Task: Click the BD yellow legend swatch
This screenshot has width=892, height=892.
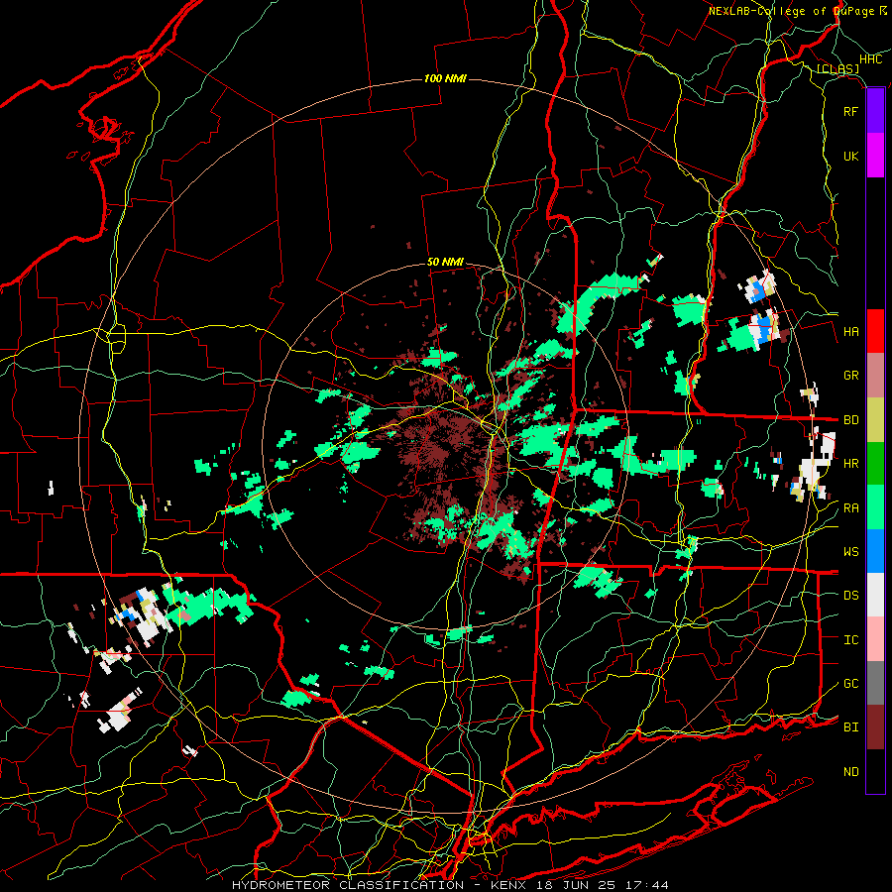Action: pos(875,420)
